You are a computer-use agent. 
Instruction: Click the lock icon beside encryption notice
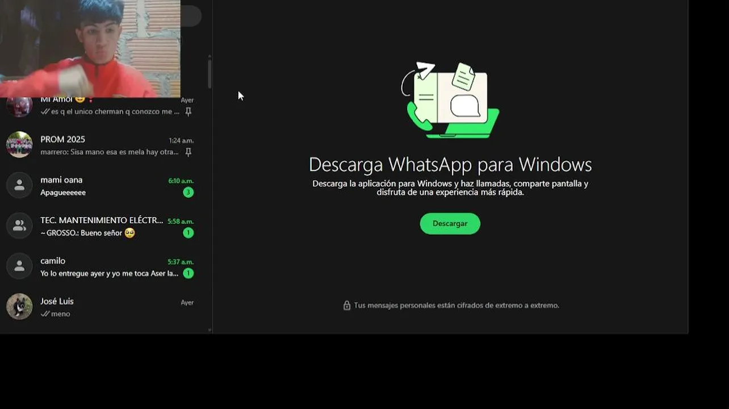click(x=346, y=306)
